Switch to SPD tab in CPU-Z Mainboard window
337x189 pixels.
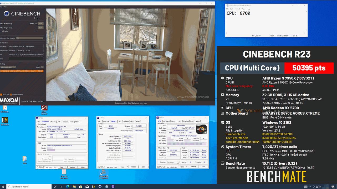tap(59, 122)
